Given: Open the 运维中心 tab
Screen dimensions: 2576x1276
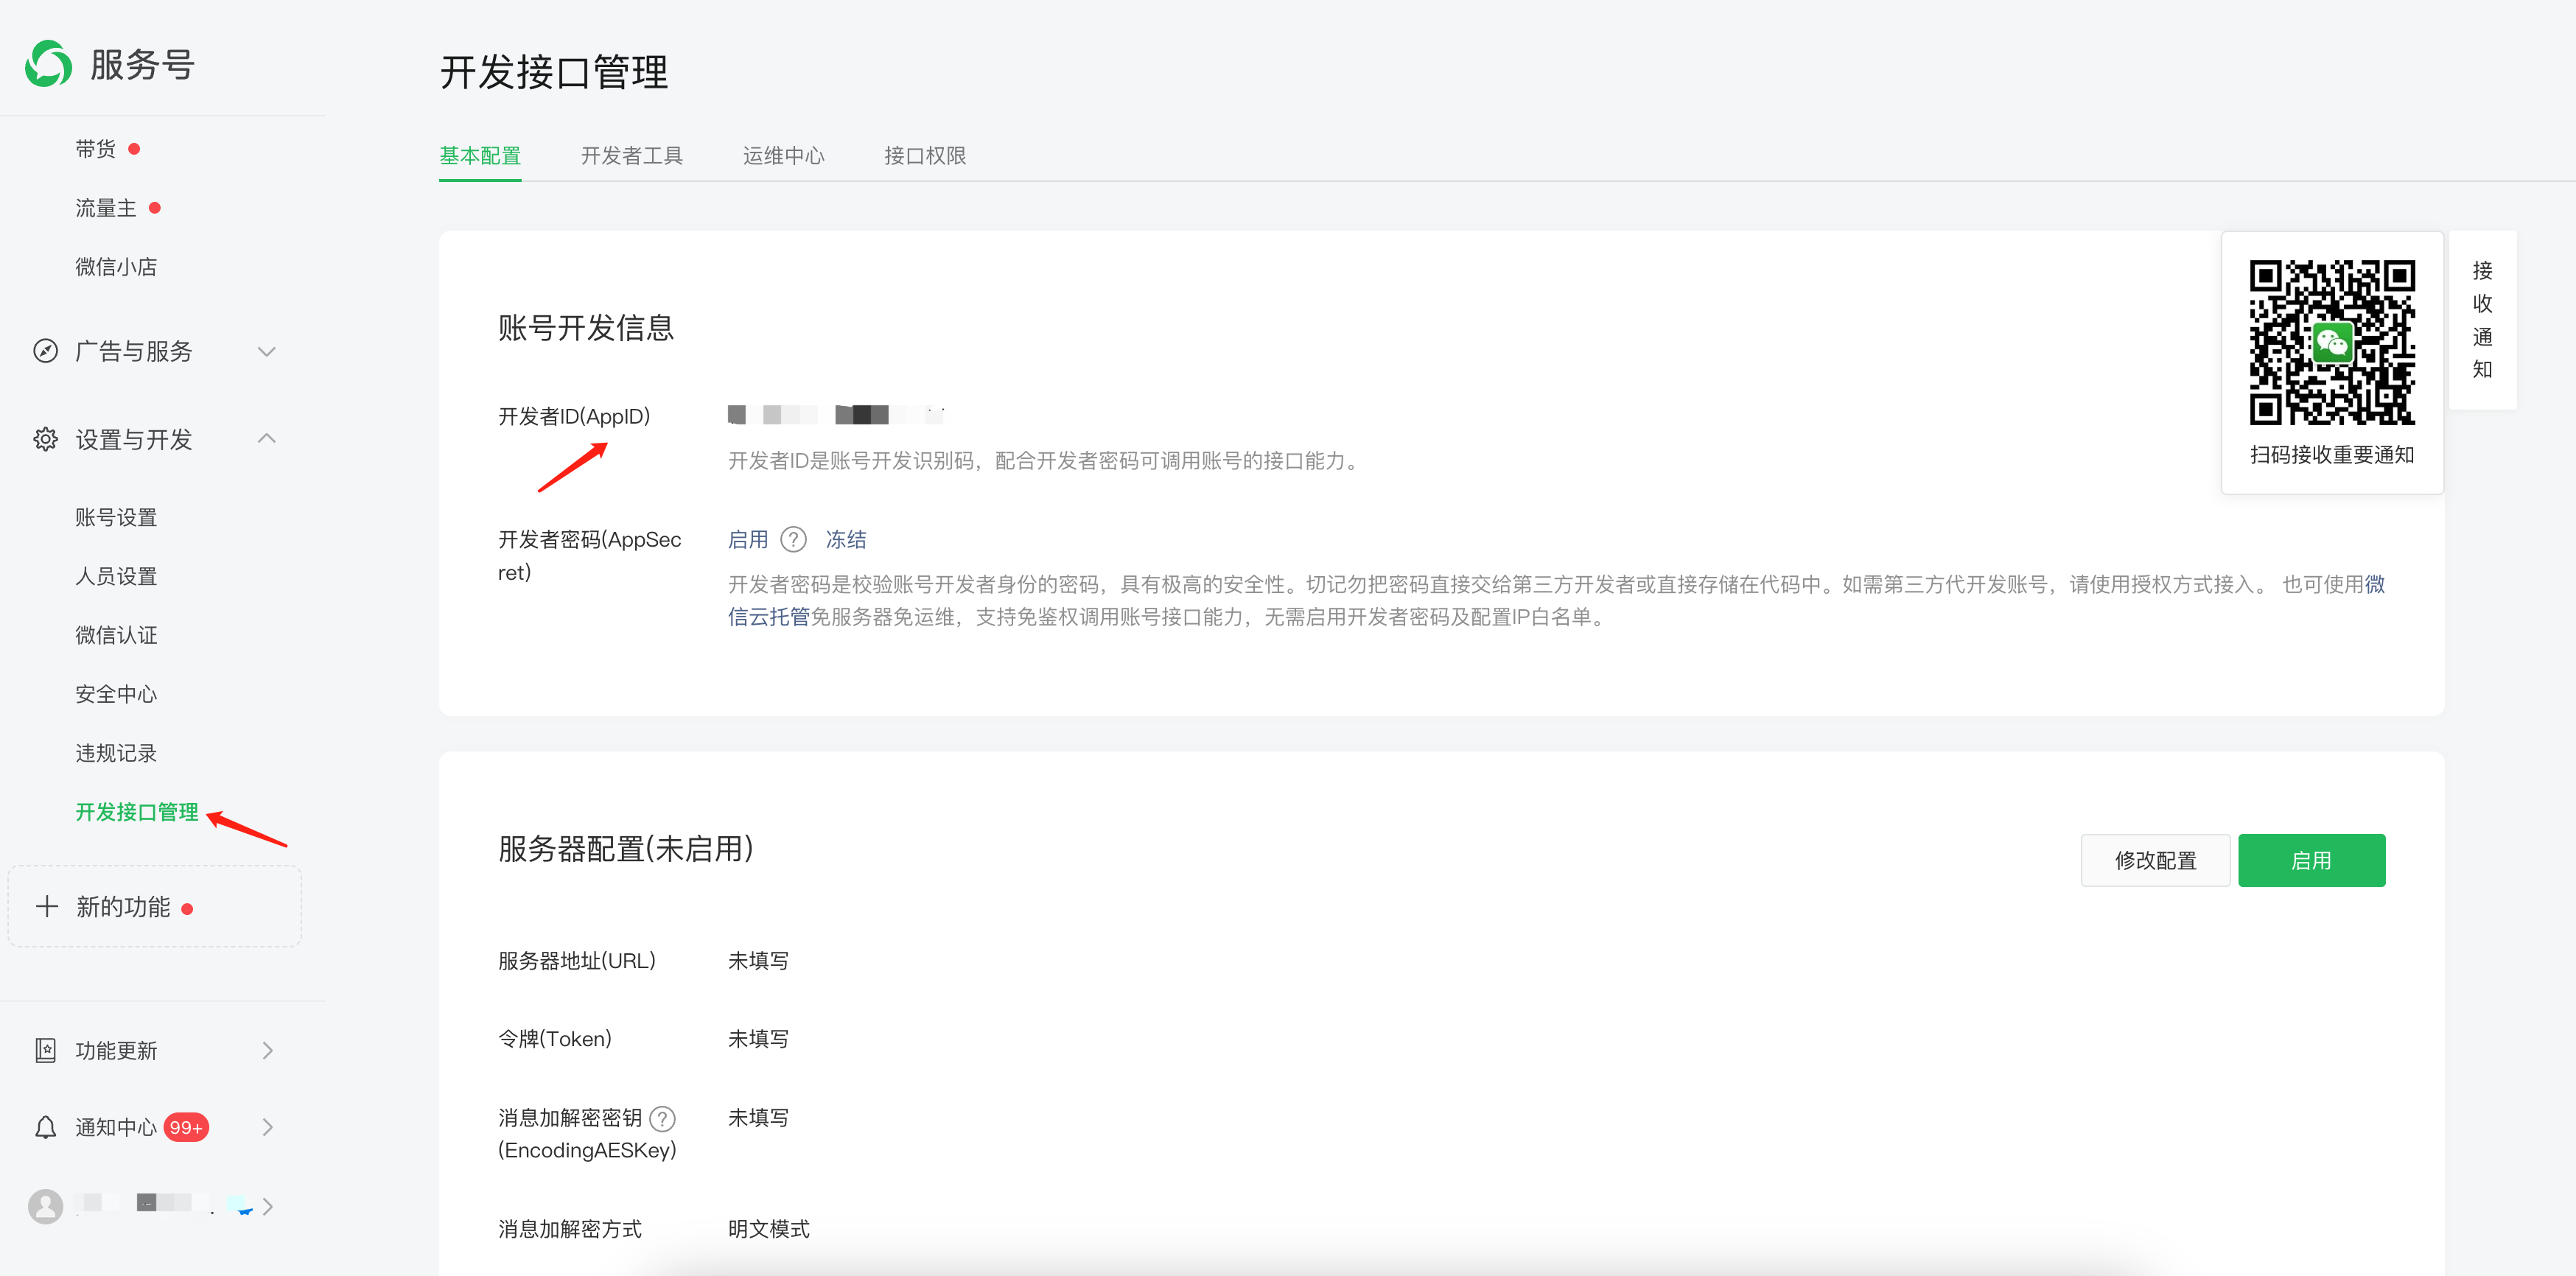Looking at the screenshot, I should pos(783,156).
